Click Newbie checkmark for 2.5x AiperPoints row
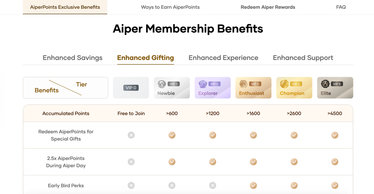The height and width of the screenshot is (194, 374). (172, 162)
